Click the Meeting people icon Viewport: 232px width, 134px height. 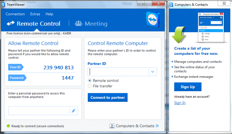click(78, 24)
